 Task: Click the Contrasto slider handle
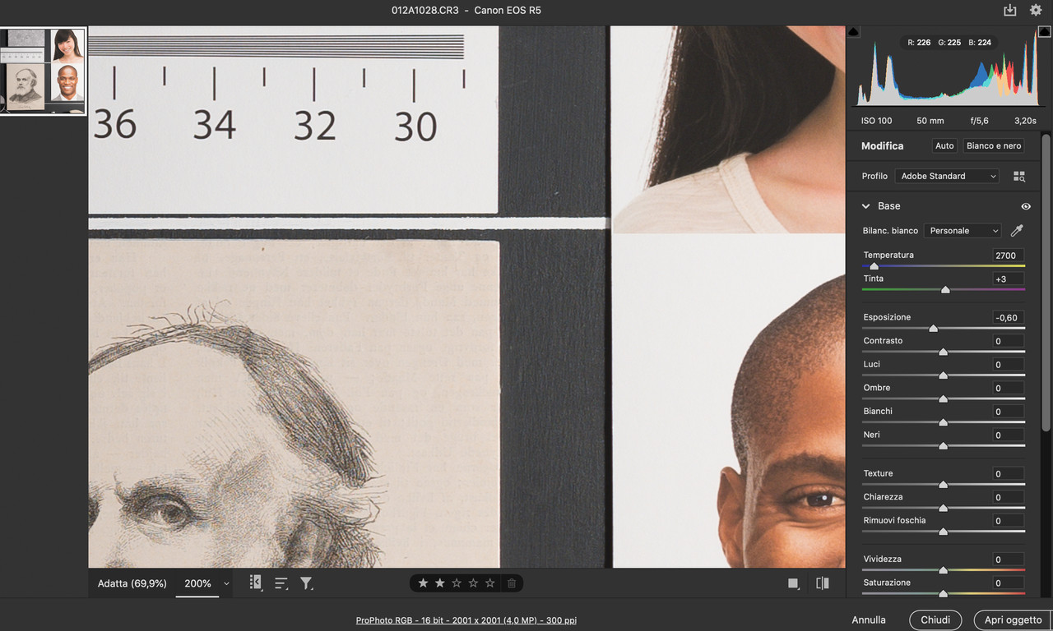pos(944,352)
